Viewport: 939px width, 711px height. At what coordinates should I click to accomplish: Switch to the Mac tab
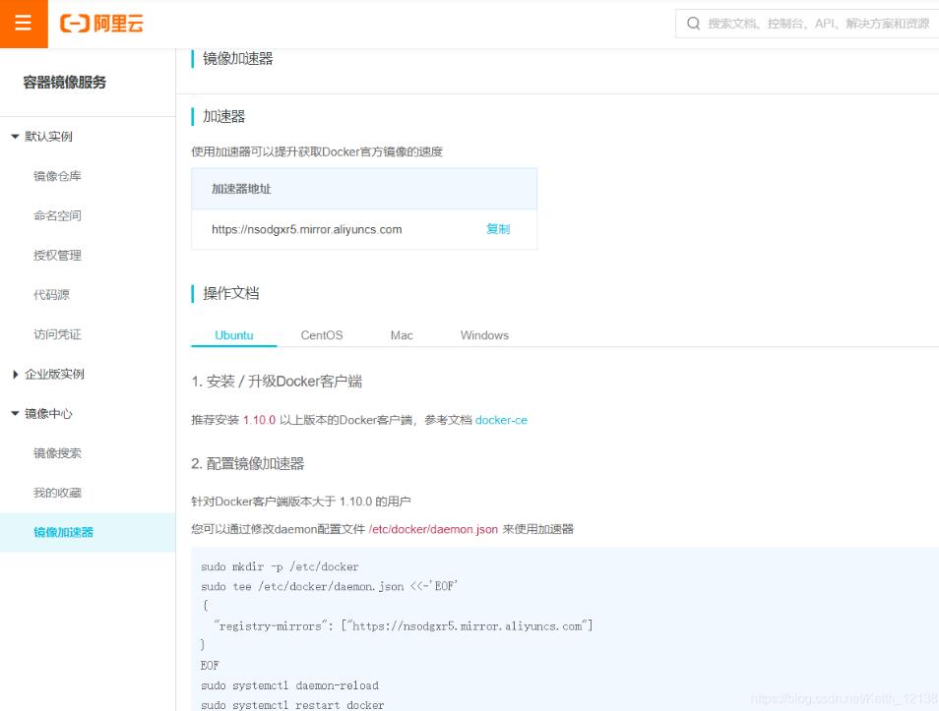pos(401,334)
